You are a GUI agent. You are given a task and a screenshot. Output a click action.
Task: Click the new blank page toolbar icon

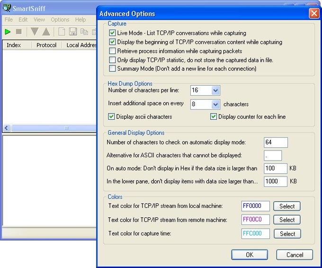tap(62, 32)
